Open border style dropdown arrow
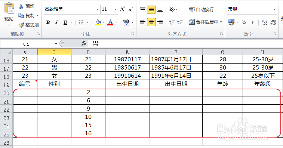This screenshot has height=148, width=283. pos(88,22)
